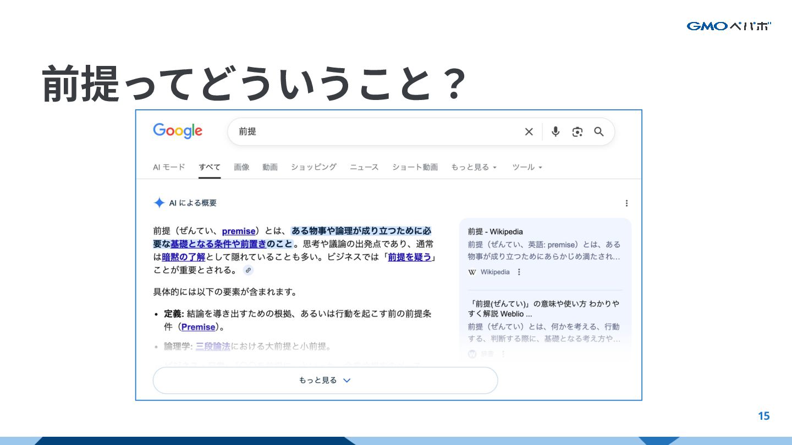Image resolution: width=792 pixels, height=445 pixels.
Task: Follow the 暗黙の了解 link
Action: (x=184, y=257)
